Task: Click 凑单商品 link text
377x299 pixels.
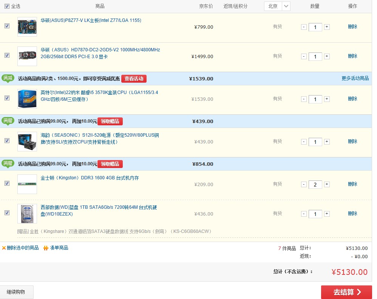Action: pyautogui.click(x=59, y=248)
